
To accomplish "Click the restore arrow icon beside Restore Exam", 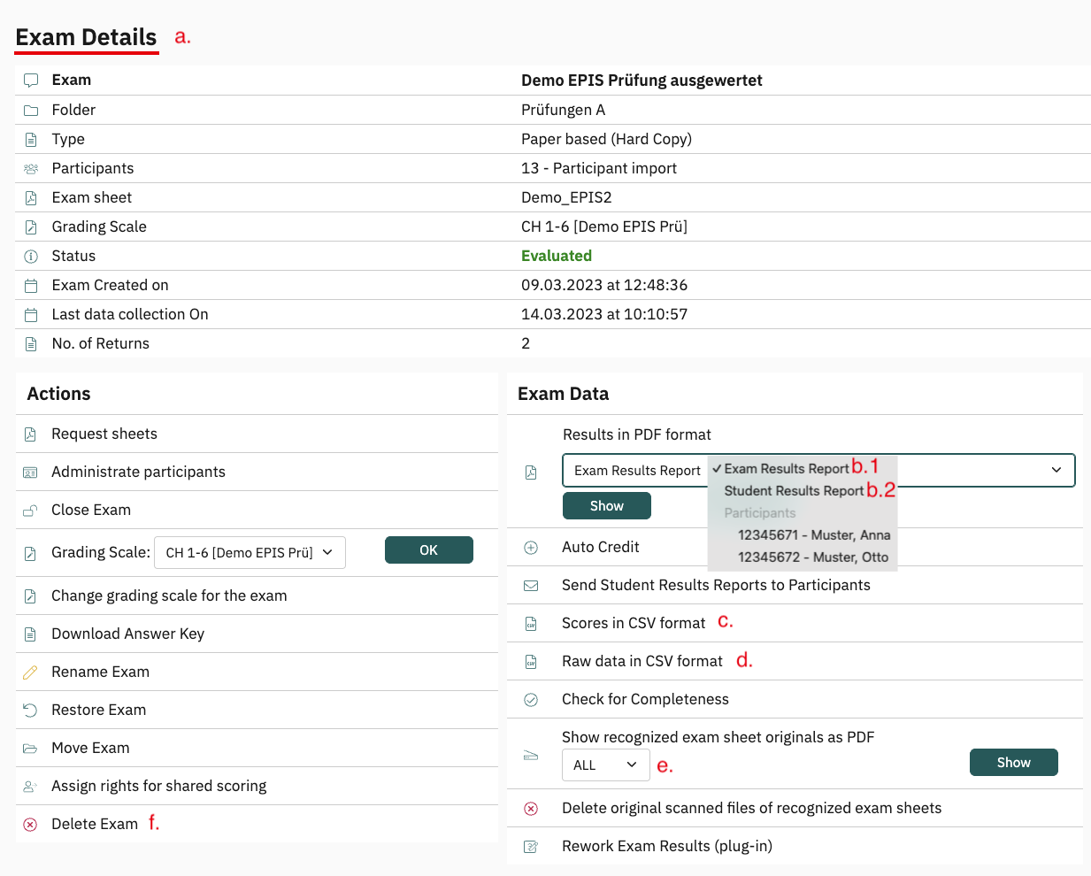I will 30,711.
